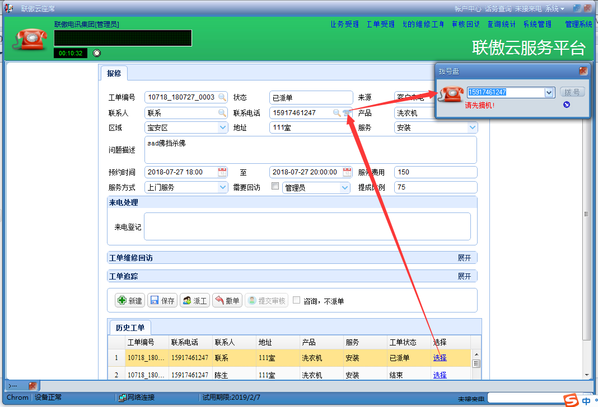The image size is (598, 407).
Task: Open calendar for end time 20:00:00
Action: [x=347, y=172]
